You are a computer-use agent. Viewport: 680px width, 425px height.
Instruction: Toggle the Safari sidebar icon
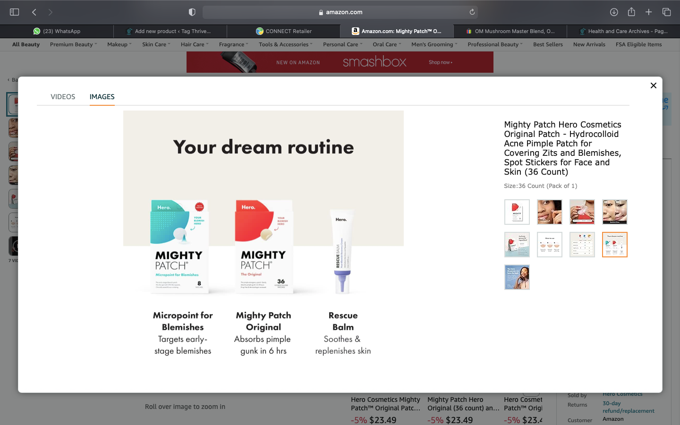[14, 12]
